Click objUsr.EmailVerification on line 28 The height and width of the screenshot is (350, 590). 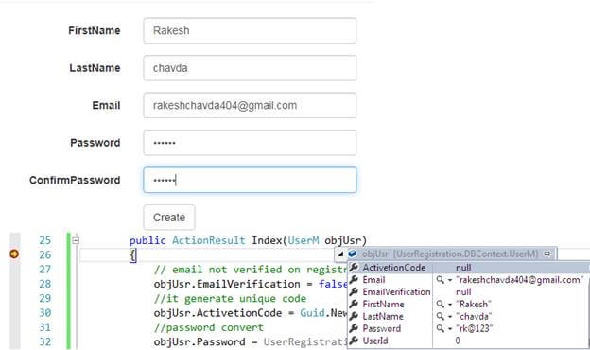coord(227,284)
